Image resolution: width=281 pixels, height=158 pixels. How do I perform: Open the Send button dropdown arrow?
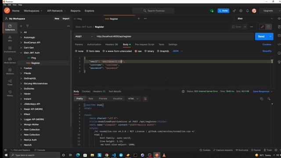270,36
